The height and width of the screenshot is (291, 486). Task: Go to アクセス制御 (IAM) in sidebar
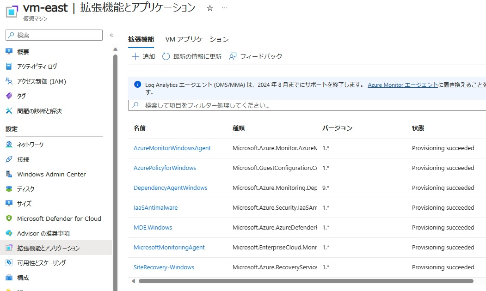(41, 81)
